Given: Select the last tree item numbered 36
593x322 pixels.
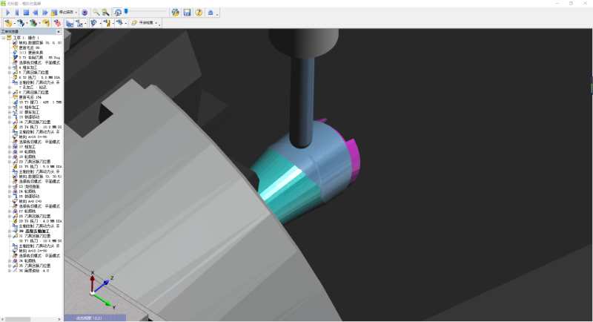Looking at the screenshot, I should [x=33, y=271].
